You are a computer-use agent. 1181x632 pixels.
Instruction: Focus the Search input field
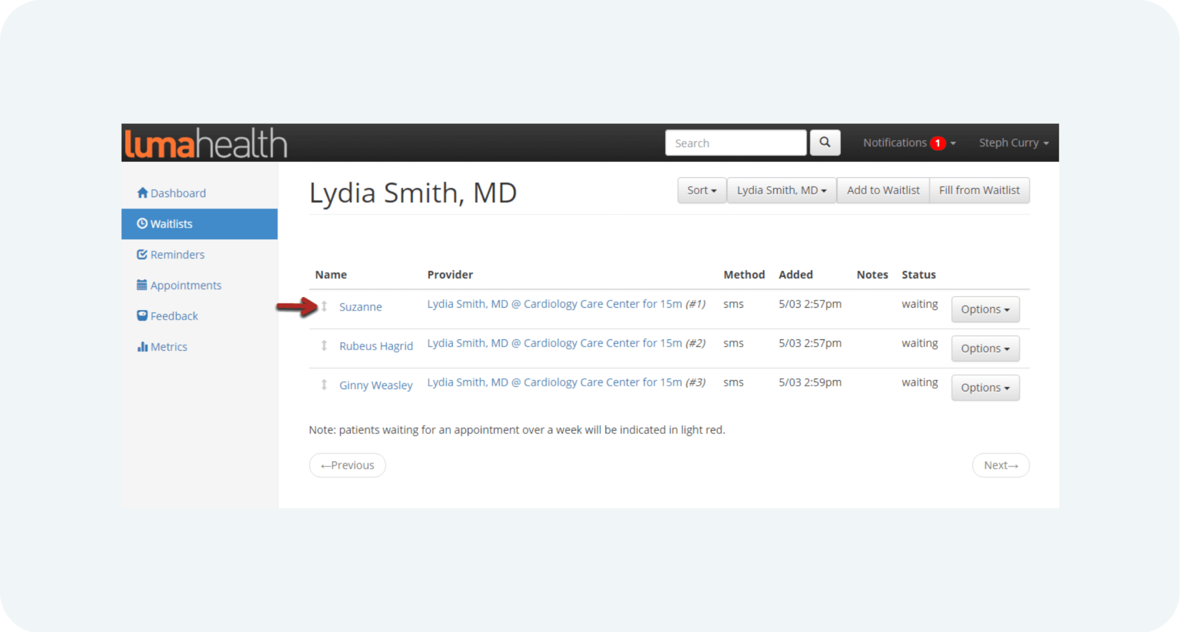[x=735, y=143]
